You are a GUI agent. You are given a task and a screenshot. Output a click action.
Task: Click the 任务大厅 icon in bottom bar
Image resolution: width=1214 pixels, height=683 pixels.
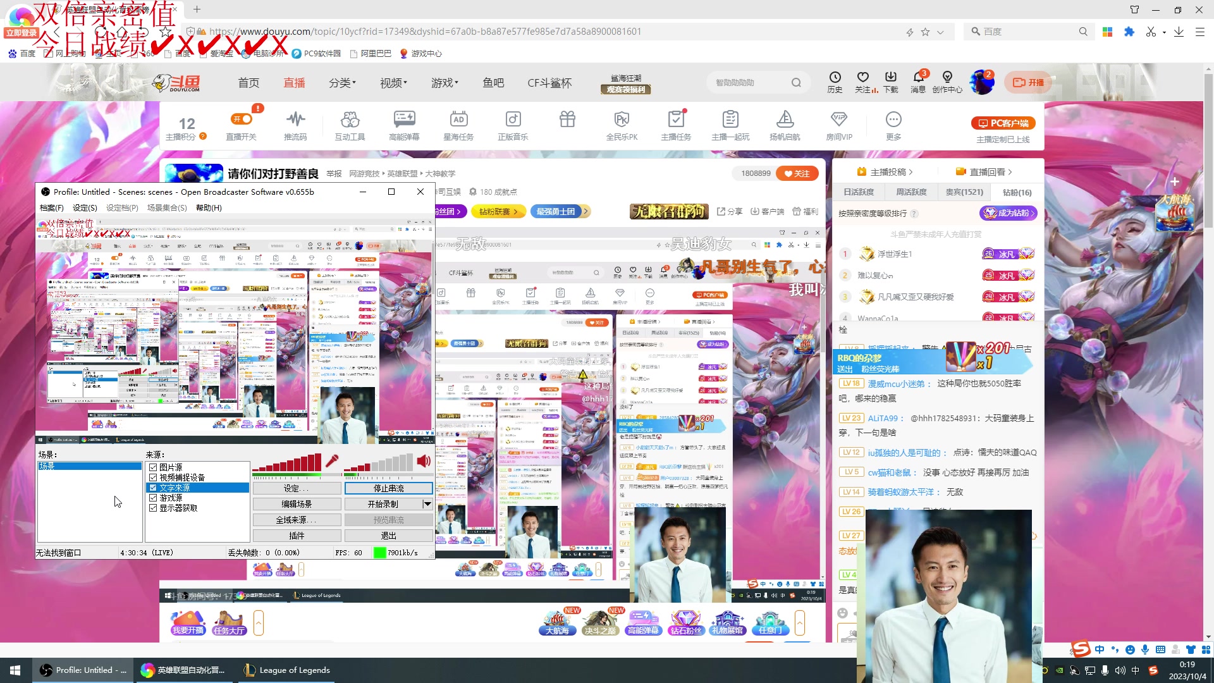click(230, 623)
